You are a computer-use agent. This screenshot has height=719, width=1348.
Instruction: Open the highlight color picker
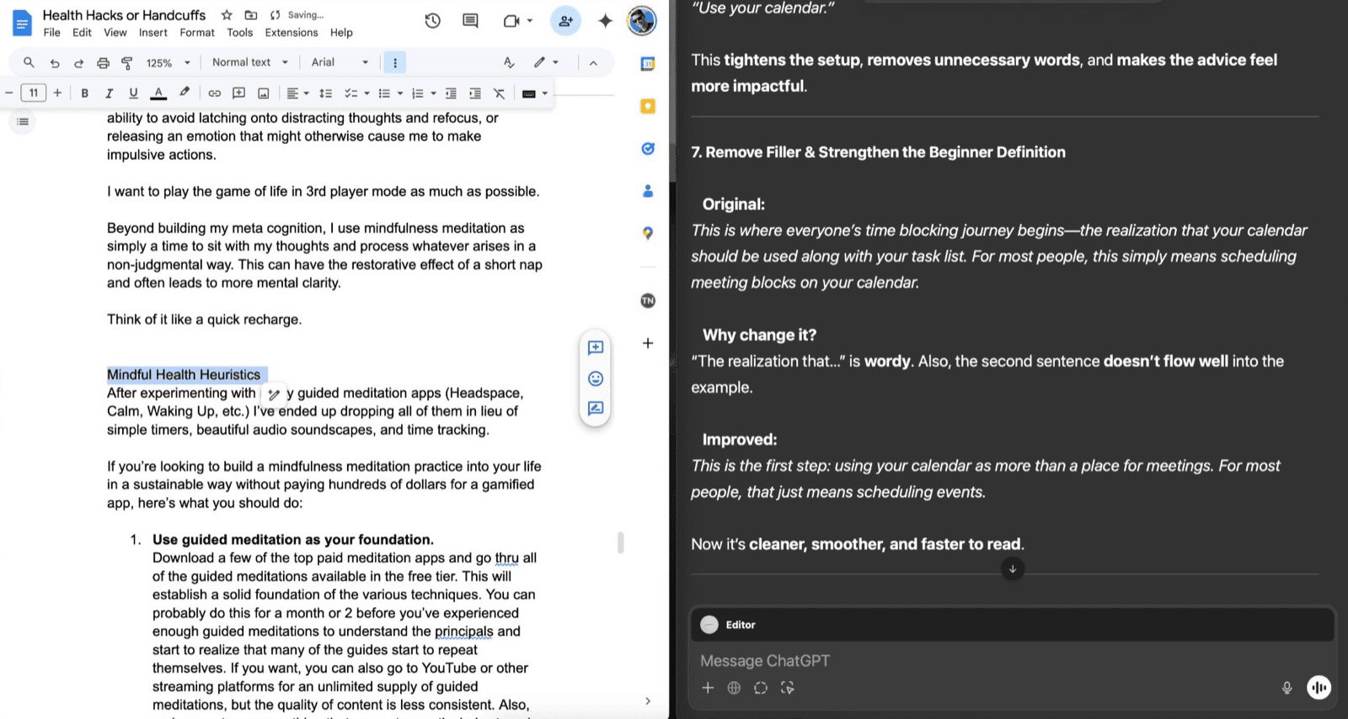[x=185, y=93]
